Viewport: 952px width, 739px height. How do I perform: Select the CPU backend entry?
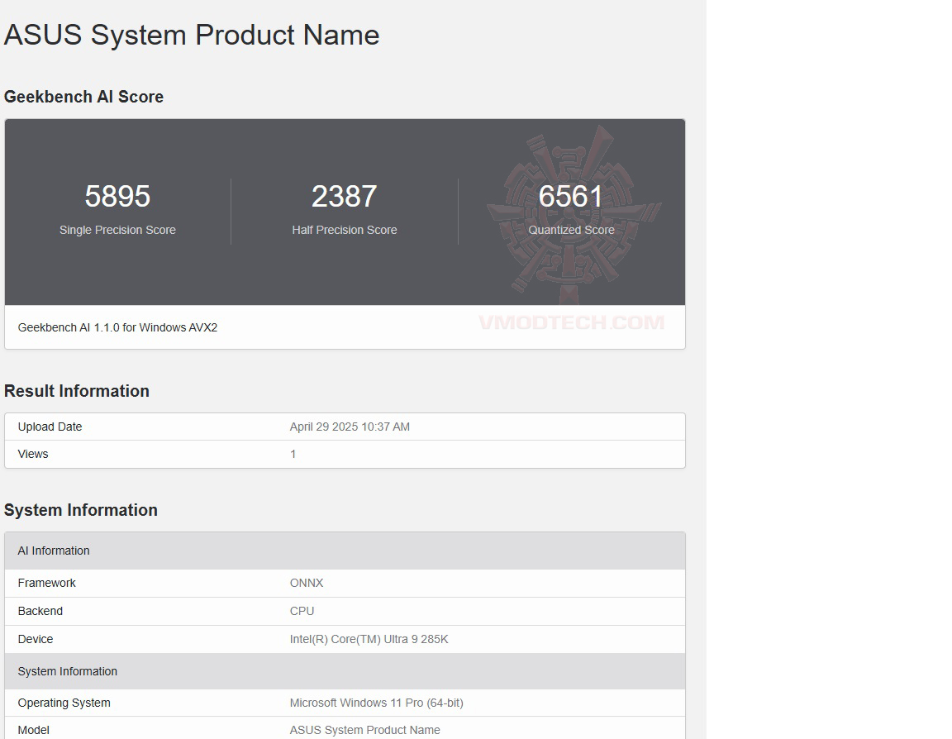302,611
